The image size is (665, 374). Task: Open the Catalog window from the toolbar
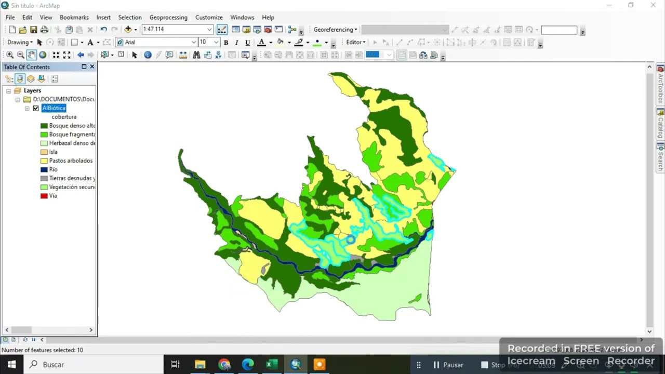[x=246, y=30]
